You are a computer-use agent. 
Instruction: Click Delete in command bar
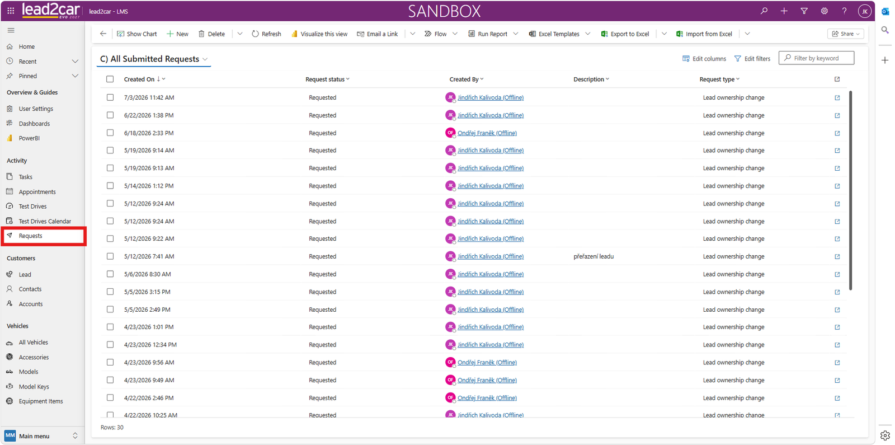click(x=211, y=34)
